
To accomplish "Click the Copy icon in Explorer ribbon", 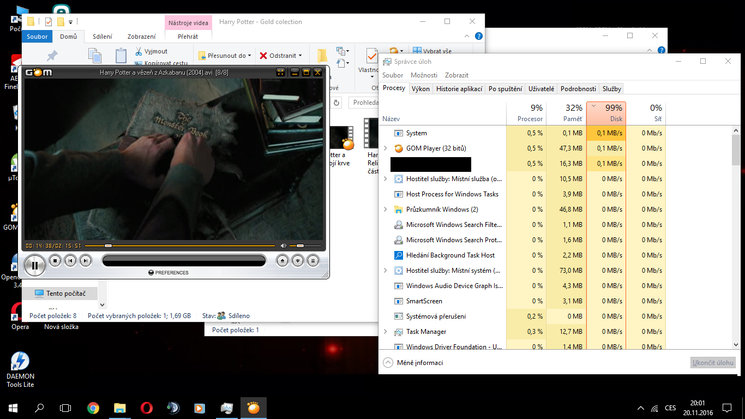I will pos(95,56).
